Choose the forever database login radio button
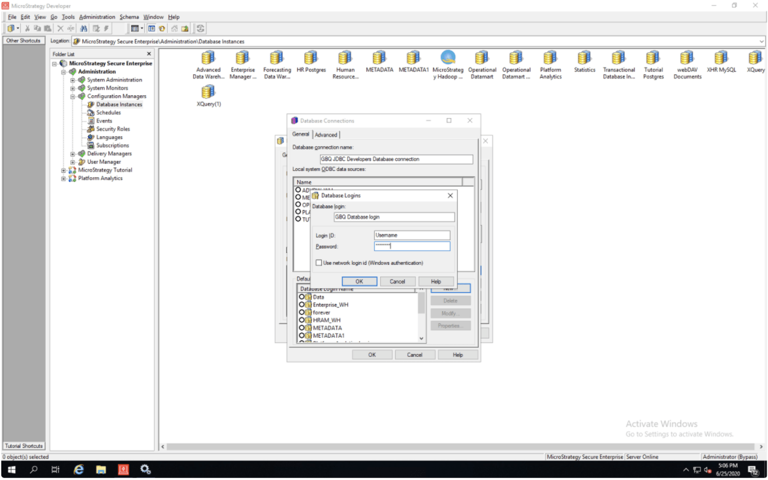 [302, 312]
